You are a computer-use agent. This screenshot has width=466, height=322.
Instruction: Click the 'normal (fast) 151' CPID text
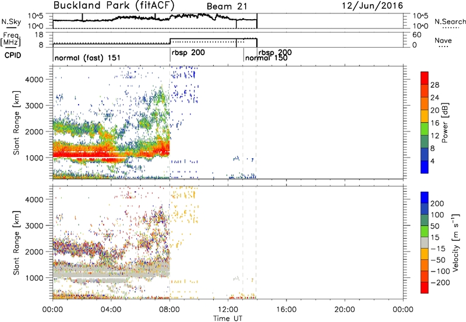pyautogui.click(x=87, y=58)
